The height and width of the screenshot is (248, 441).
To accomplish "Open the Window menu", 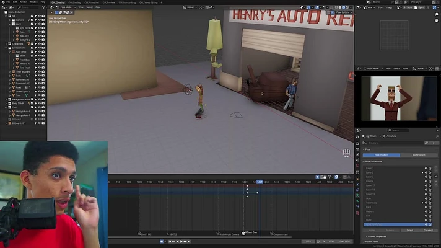I will pyautogui.click(x=33, y=2).
